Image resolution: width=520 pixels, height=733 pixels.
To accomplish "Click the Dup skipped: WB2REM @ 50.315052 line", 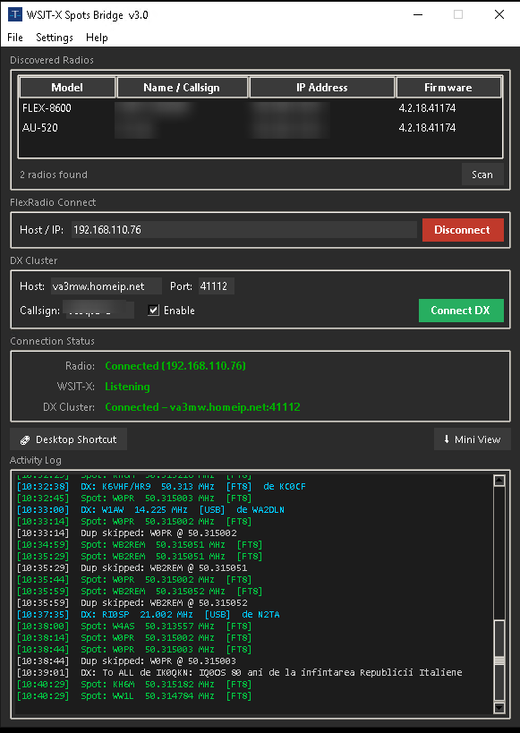I will pyautogui.click(x=132, y=602).
